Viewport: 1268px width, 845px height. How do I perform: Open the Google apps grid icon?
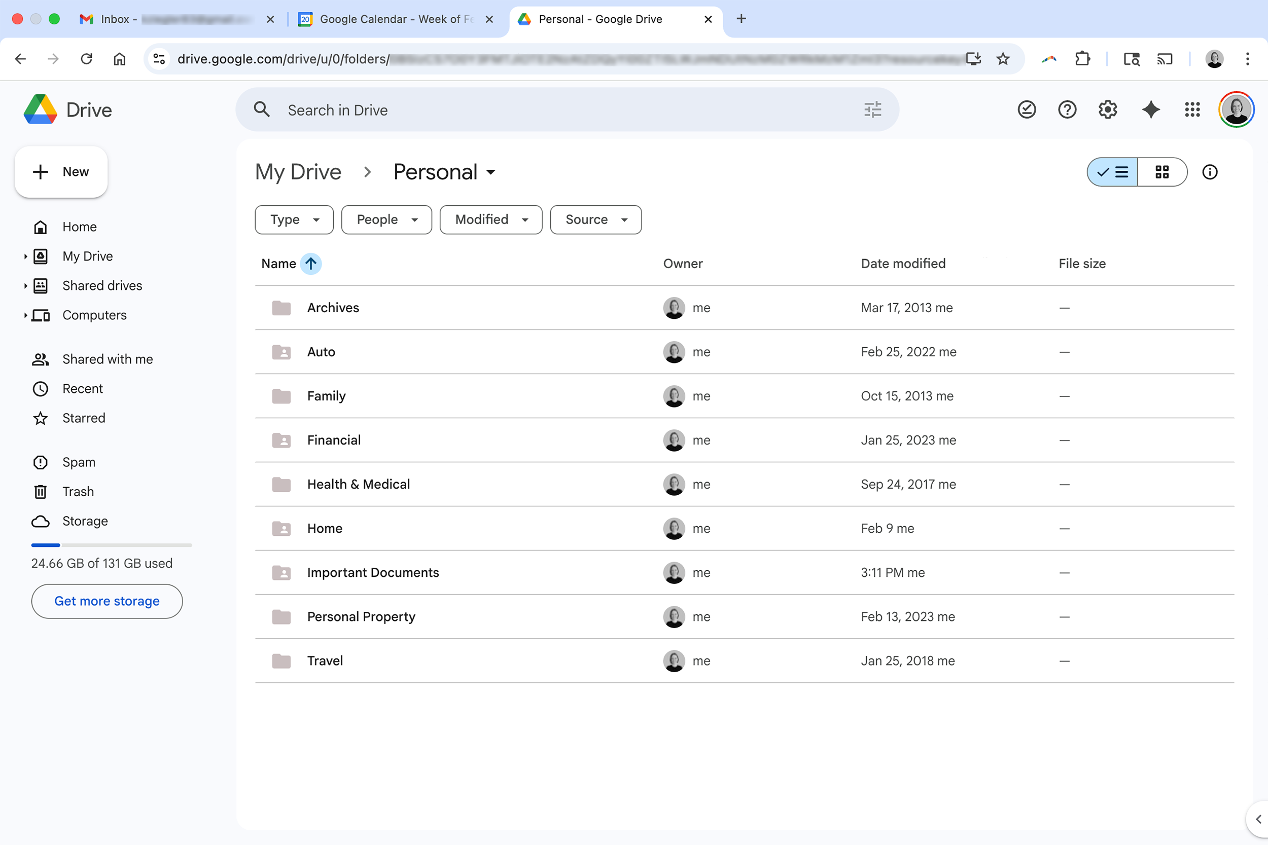pyautogui.click(x=1192, y=110)
